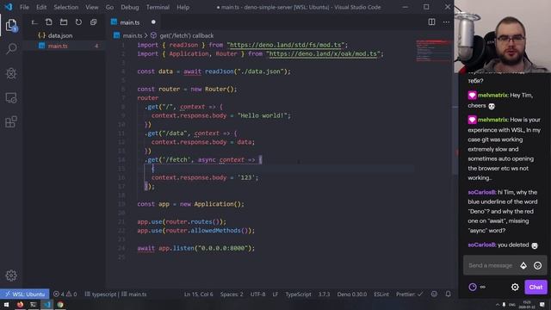The width and height of the screenshot is (551, 310).
Task: Open the Selection menu
Action: pos(65,7)
